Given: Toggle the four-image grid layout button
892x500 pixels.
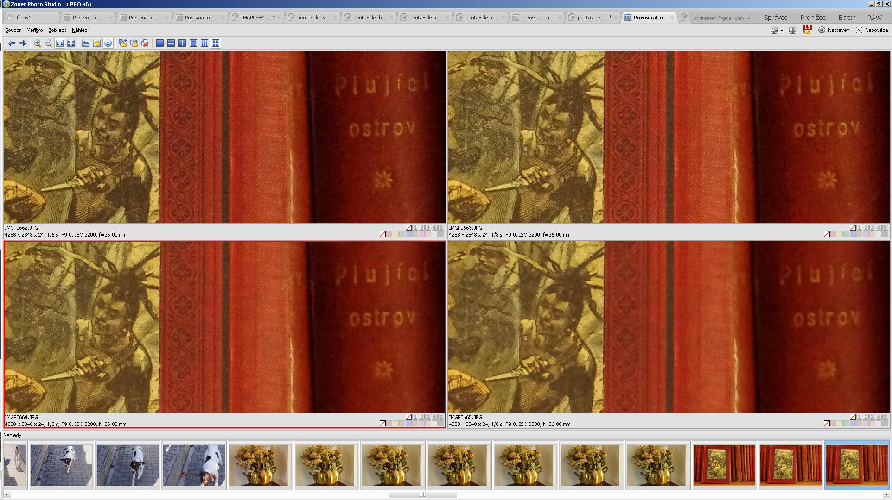Looking at the screenshot, I should [216, 43].
